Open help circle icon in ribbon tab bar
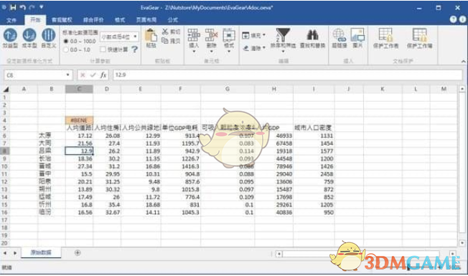468x276 pixels. click(453, 19)
